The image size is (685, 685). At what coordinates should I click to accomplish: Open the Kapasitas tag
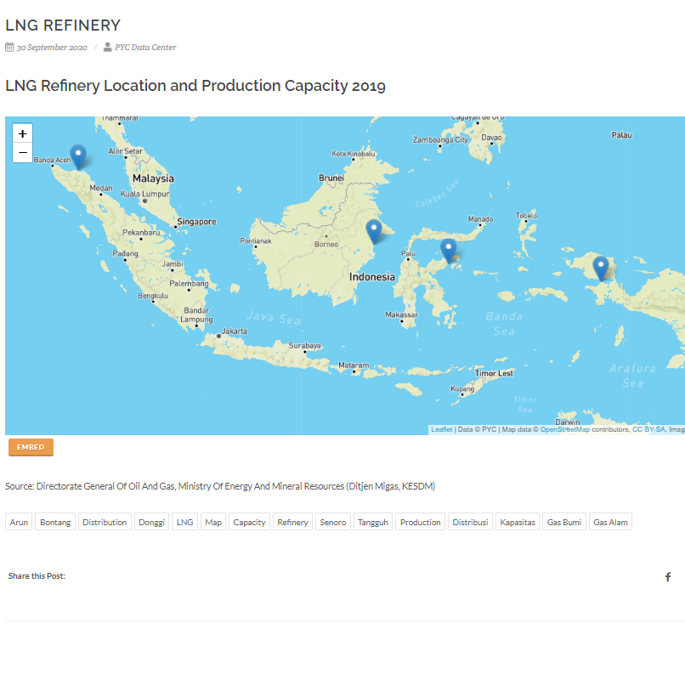518,522
